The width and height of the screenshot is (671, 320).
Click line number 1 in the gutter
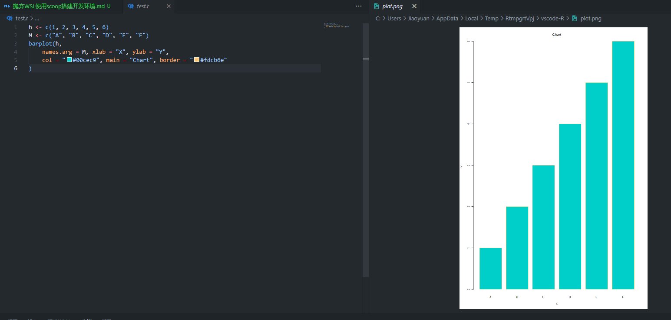(x=16, y=27)
